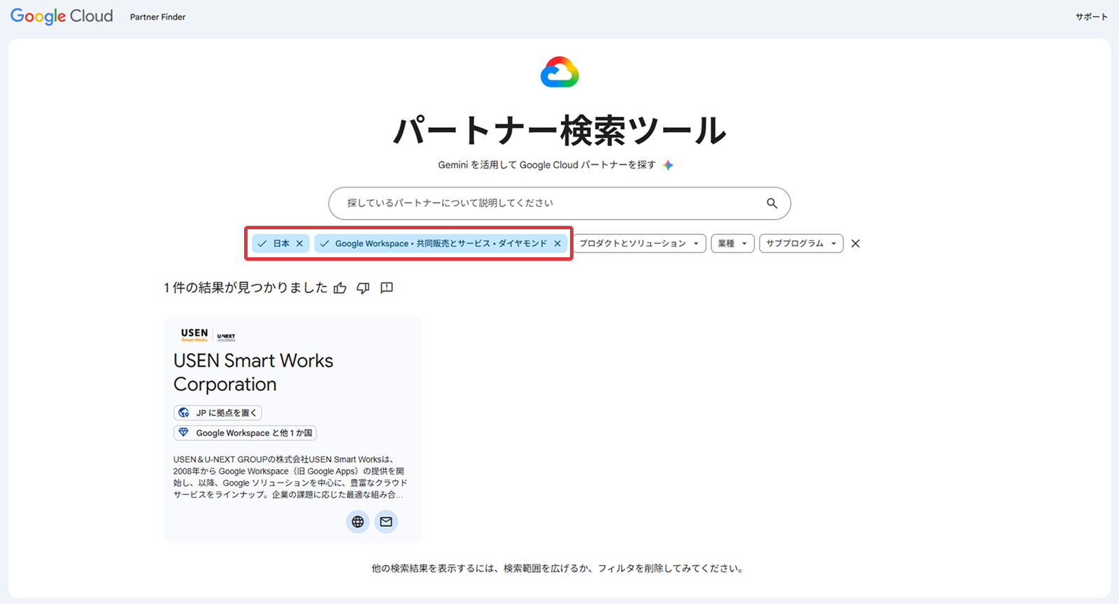
Task: Click the Gemini を活用して subtitle text
Action: [547, 165]
